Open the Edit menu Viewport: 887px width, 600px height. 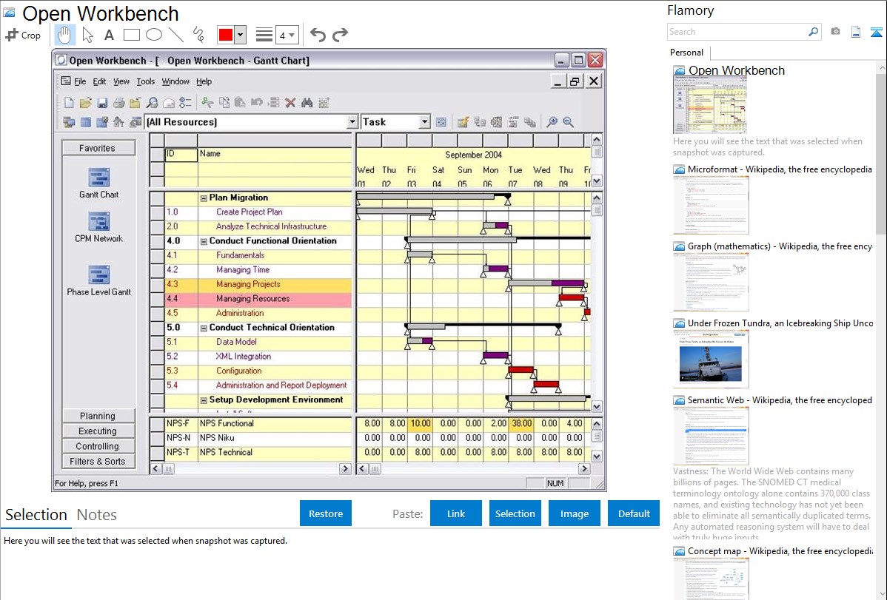tap(99, 81)
